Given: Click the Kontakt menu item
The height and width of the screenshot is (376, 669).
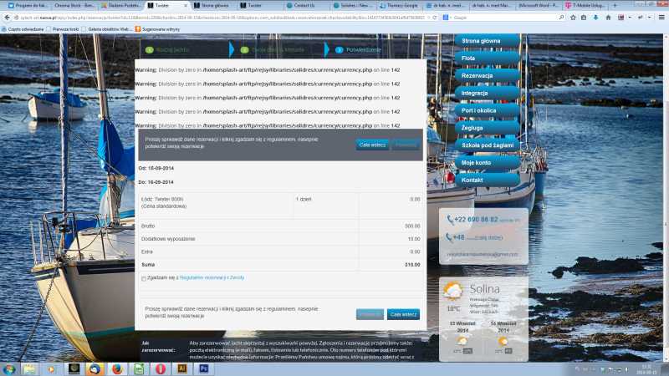Looking at the screenshot, I should pyautogui.click(x=472, y=180).
